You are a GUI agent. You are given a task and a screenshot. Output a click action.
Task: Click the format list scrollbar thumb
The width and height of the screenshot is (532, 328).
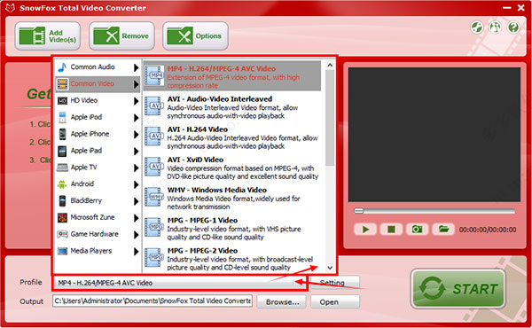click(x=330, y=118)
